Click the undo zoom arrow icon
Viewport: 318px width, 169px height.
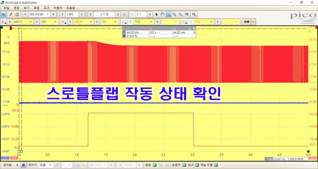187,14
